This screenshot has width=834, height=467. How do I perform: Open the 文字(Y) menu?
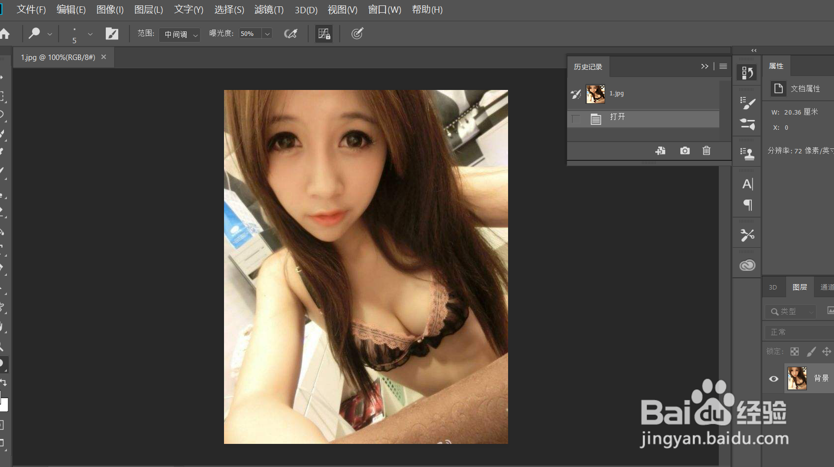click(x=189, y=10)
